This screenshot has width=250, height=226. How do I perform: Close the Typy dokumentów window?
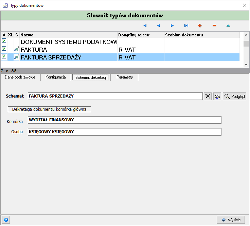tap(245, 5)
